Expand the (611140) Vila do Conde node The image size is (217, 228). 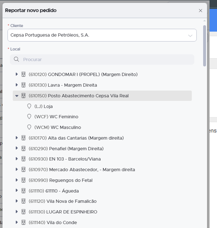pyautogui.click(x=17, y=222)
